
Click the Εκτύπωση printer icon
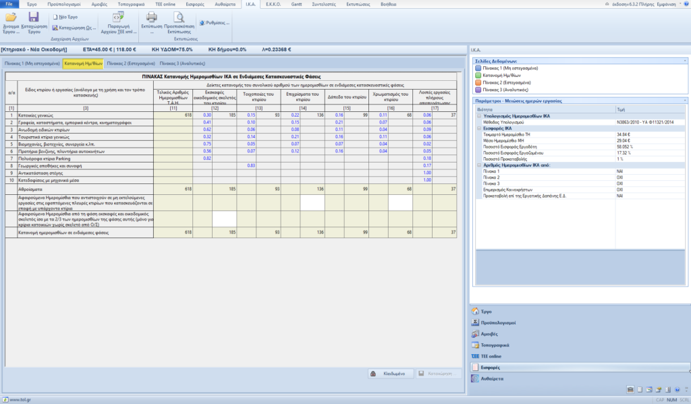(x=152, y=17)
